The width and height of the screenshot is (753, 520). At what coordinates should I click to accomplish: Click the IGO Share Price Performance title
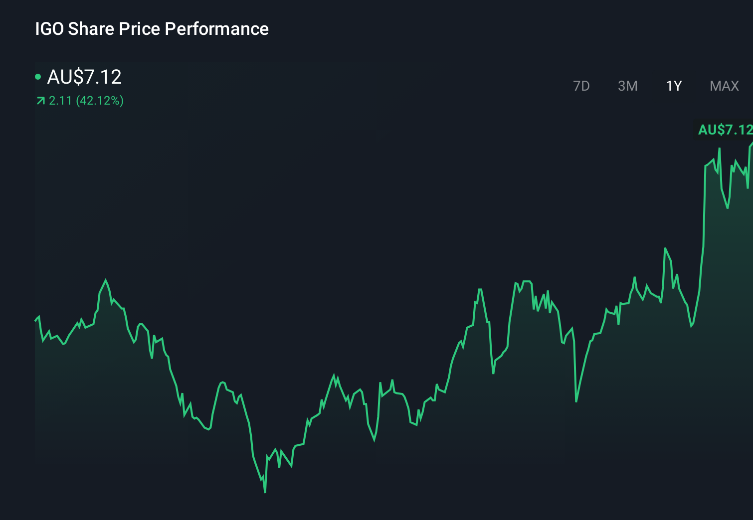pyautogui.click(x=151, y=28)
